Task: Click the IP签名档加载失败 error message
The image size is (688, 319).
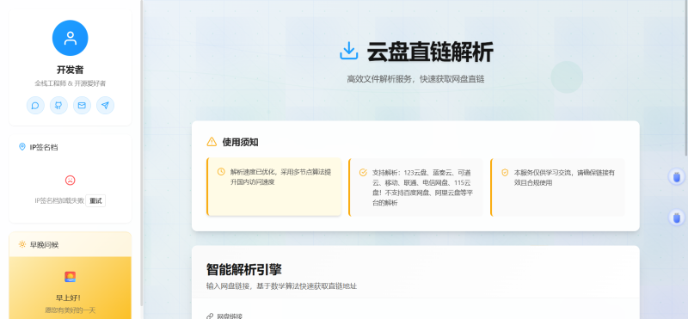Action: tap(59, 200)
